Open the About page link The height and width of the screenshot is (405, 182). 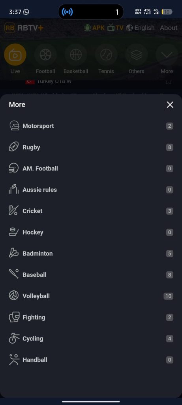pos(169,28)
